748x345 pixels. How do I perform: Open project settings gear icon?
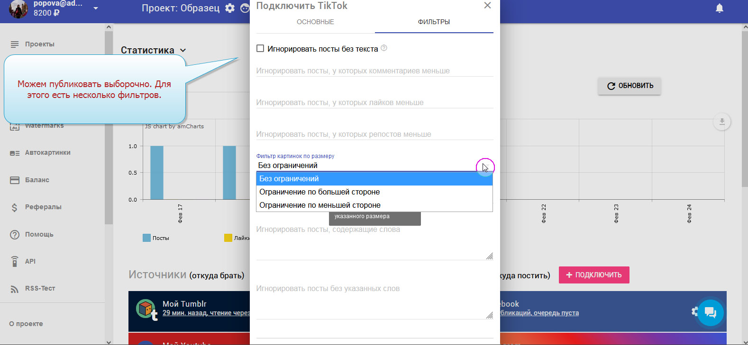click(x=230, y=9)
